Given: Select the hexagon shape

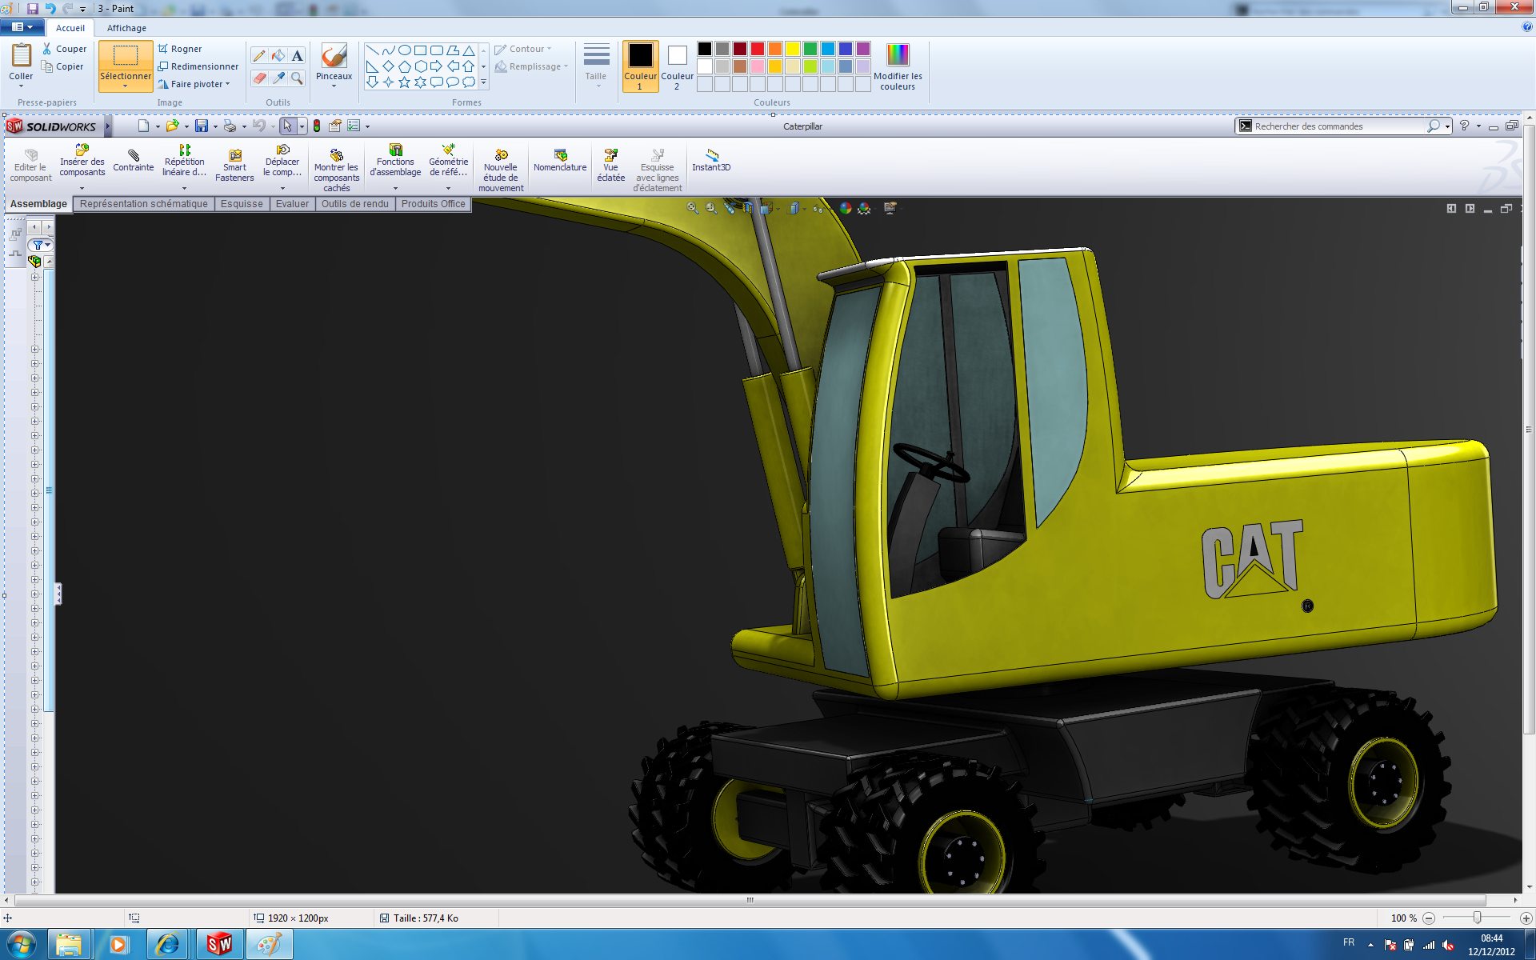Looking at the screenshot, I should pyautogui.click(x=421, y=66).
